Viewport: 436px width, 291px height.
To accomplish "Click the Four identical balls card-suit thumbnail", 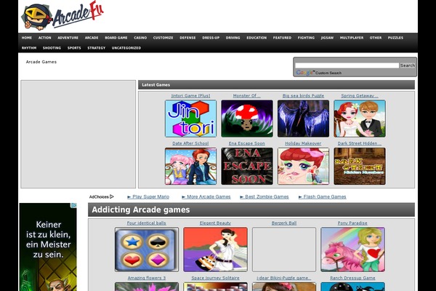I will (147, 250).
